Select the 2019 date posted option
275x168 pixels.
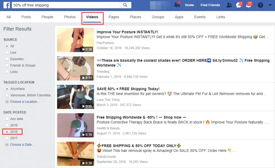click(x=7, y=125)
